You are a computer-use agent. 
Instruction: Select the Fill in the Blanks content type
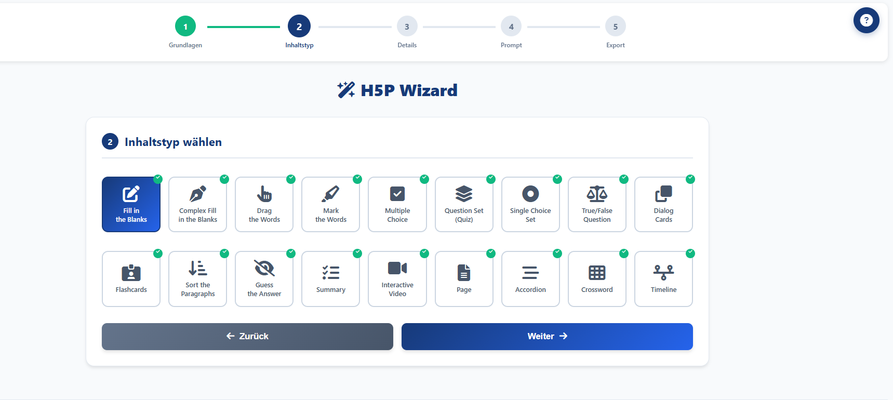point(131,204)
